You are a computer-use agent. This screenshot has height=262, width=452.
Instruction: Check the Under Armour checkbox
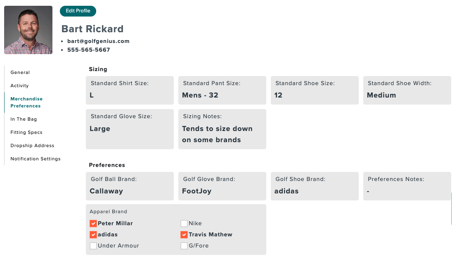tap(93, 246)
